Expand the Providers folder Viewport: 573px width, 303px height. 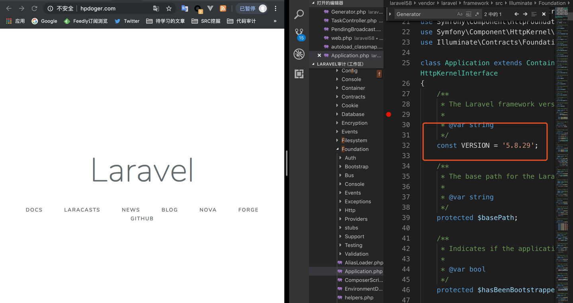tap(356, 219)
